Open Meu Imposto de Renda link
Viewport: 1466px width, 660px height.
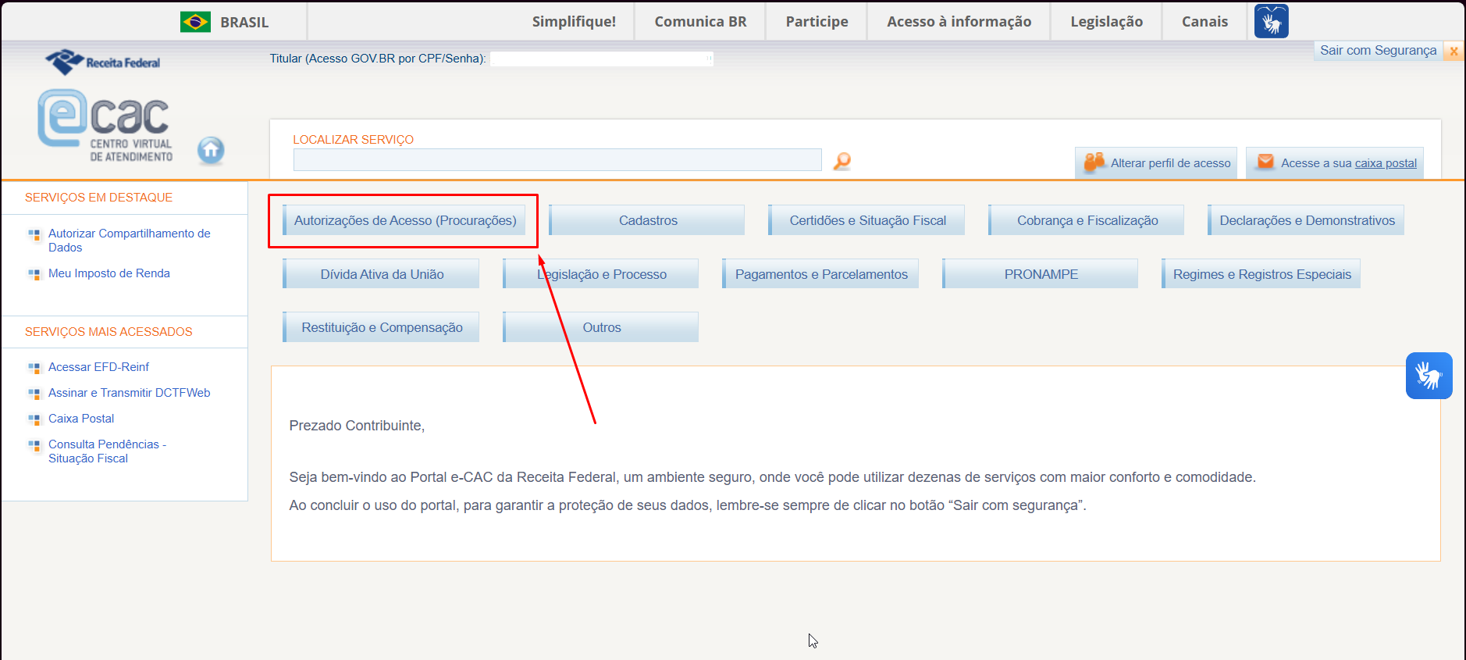(109, 273)
